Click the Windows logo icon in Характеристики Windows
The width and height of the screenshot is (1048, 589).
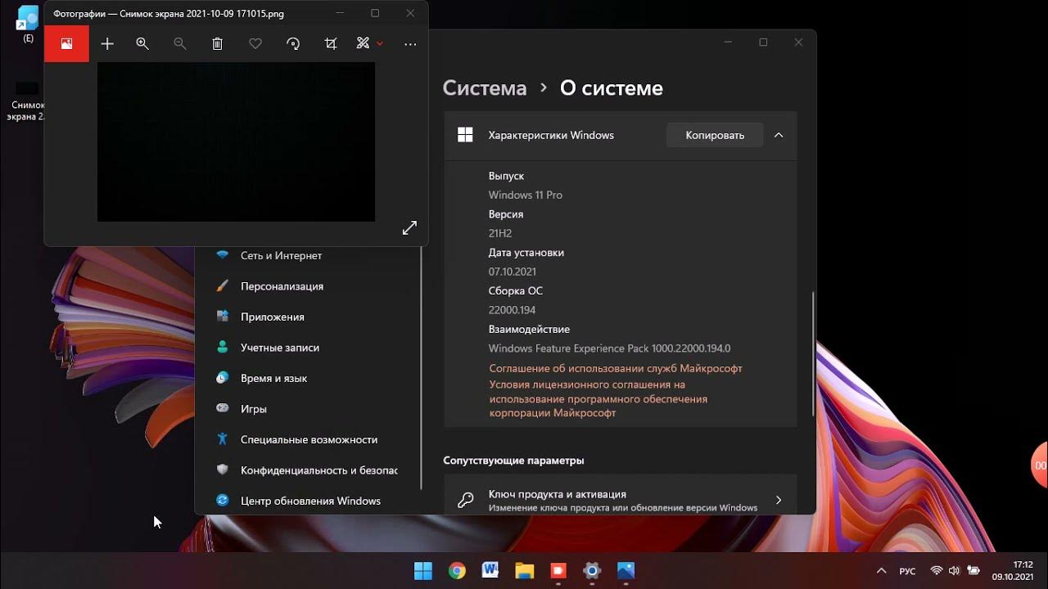point(465,135)
